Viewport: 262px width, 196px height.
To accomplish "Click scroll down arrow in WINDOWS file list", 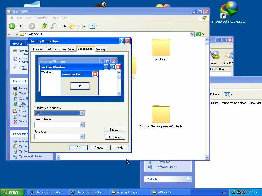I will (207, 157).
